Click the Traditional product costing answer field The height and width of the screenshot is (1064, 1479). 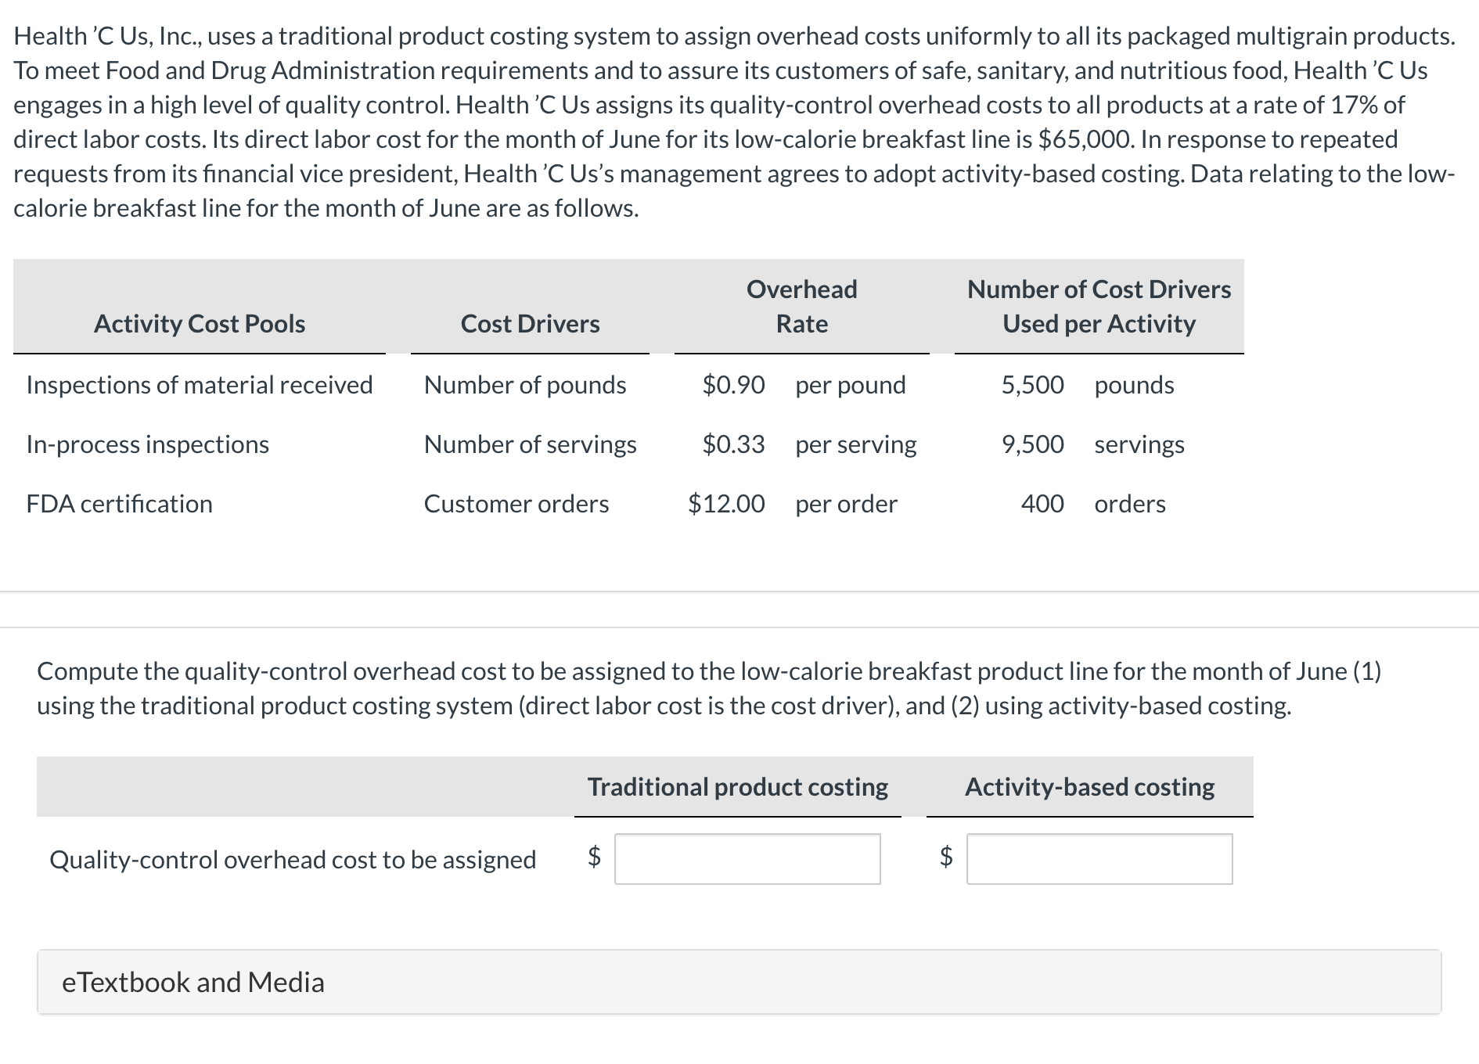point(747,859)
